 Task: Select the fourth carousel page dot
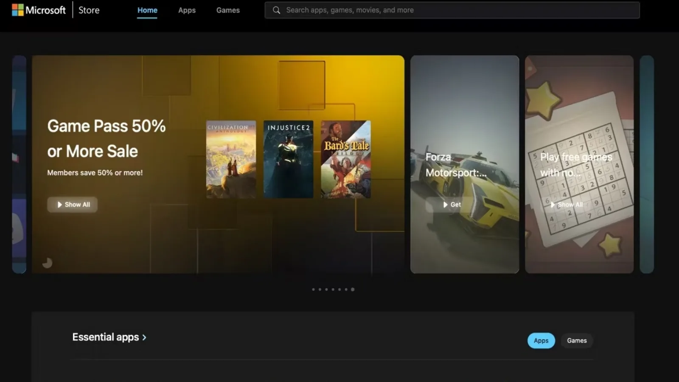333,289
